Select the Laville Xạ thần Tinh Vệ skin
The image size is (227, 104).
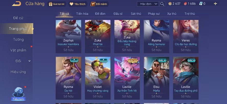(127, 78)
